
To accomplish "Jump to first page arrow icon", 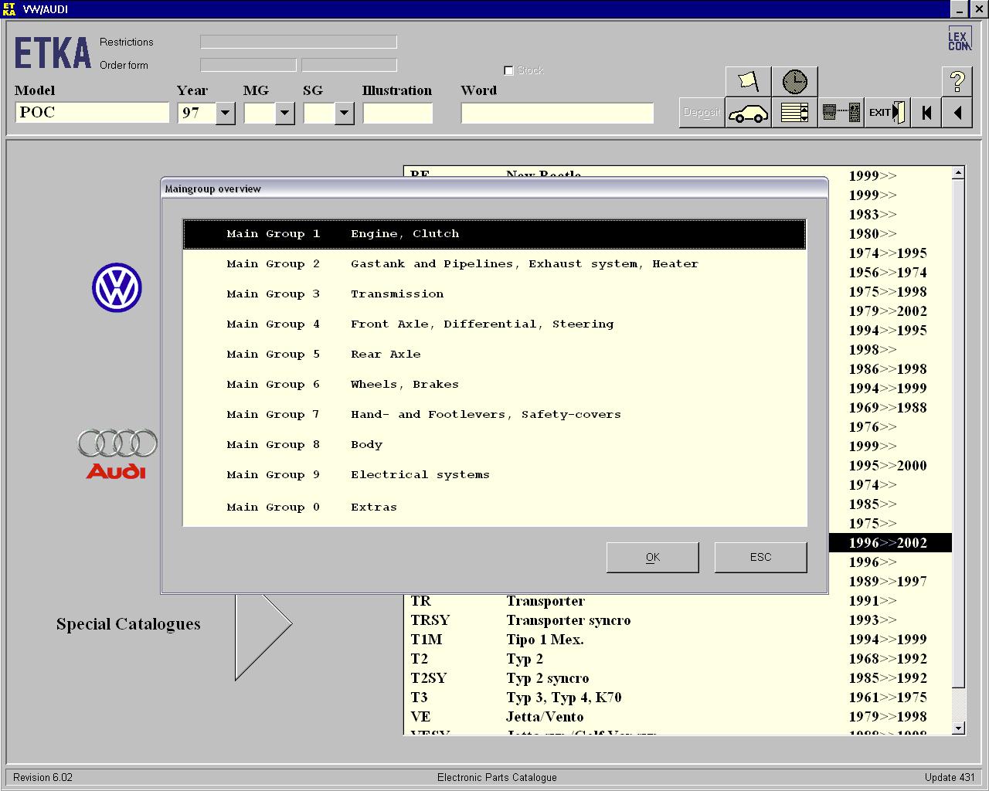I will 926,114.
